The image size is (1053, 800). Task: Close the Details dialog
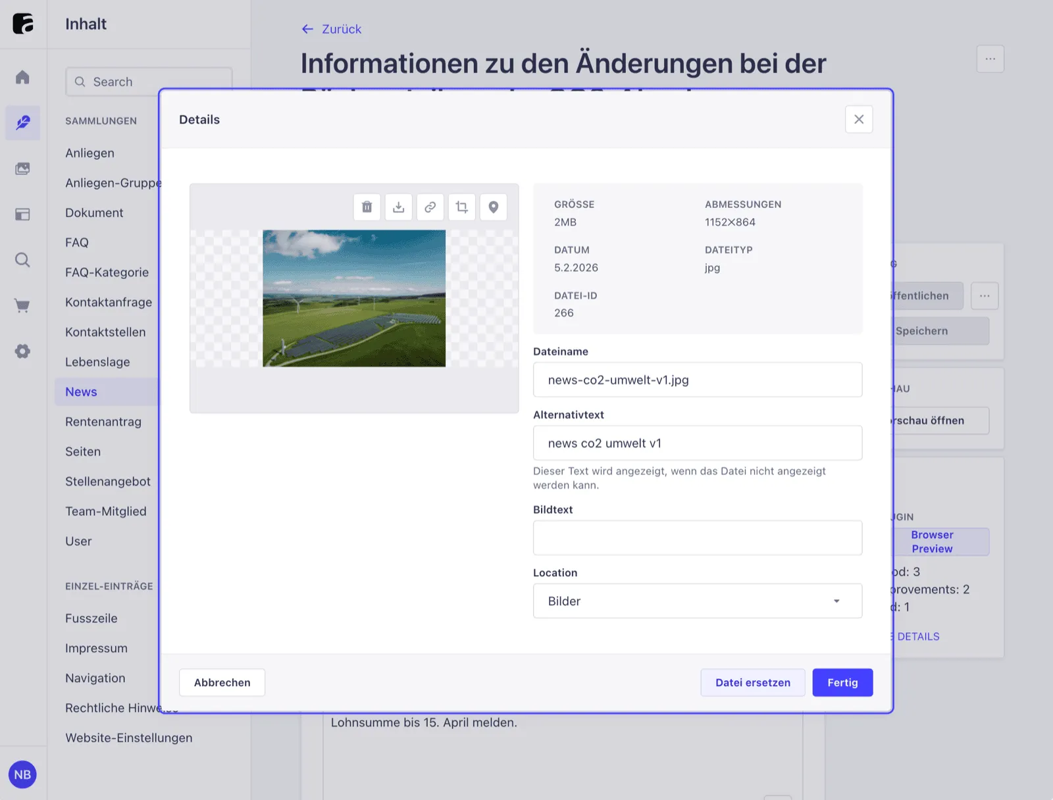[x=859, y=119]
